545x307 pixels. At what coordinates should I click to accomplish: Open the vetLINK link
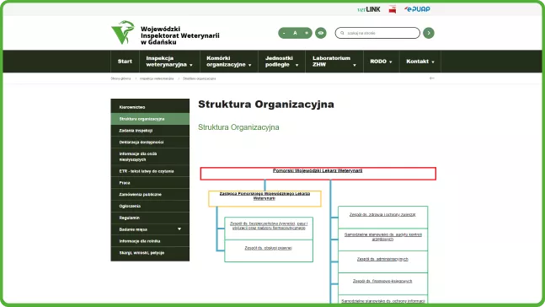click(x=368, y=9)
